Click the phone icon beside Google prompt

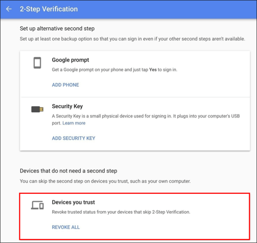click(37, 63)
